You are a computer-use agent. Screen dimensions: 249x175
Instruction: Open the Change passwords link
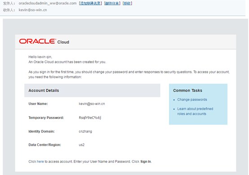(x=192, y=100)
